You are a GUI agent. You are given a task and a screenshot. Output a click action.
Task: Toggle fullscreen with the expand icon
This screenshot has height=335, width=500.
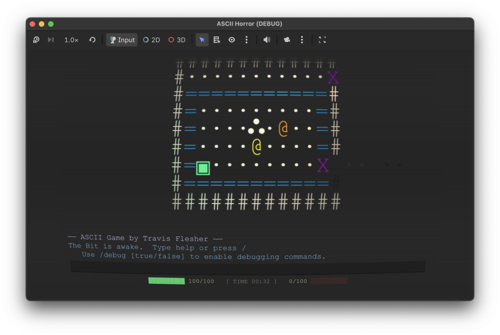[x=322, y=40]
